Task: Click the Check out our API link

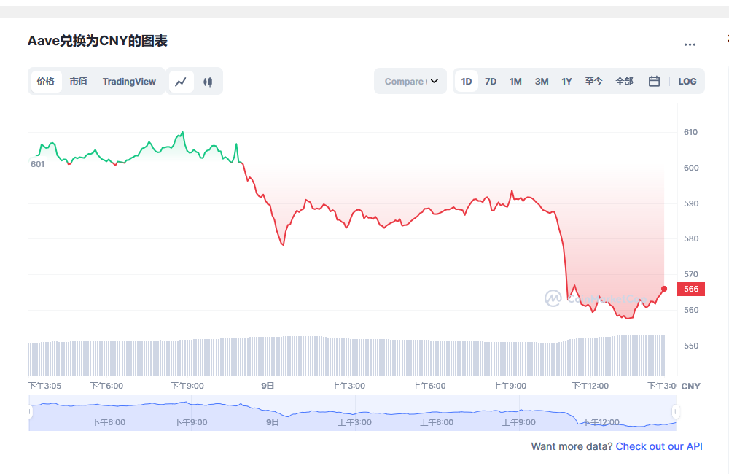Action: click(659, 446)
